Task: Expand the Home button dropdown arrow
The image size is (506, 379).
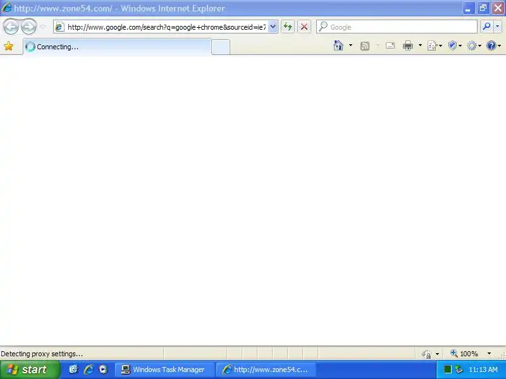Action: pyautogui.click(x=350, y=45)
